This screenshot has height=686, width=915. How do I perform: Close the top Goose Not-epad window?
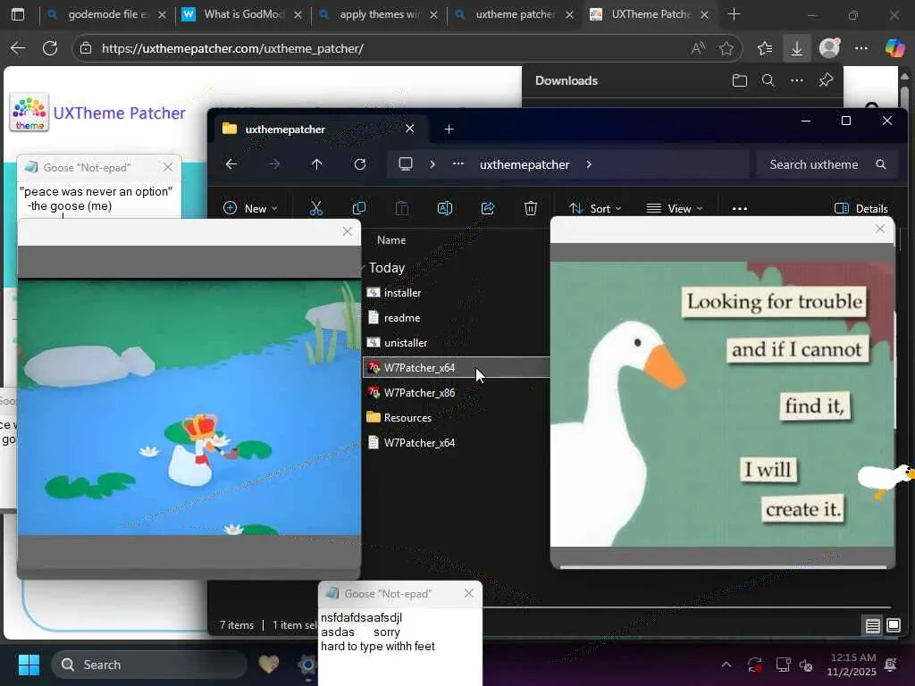click(168, 167)
